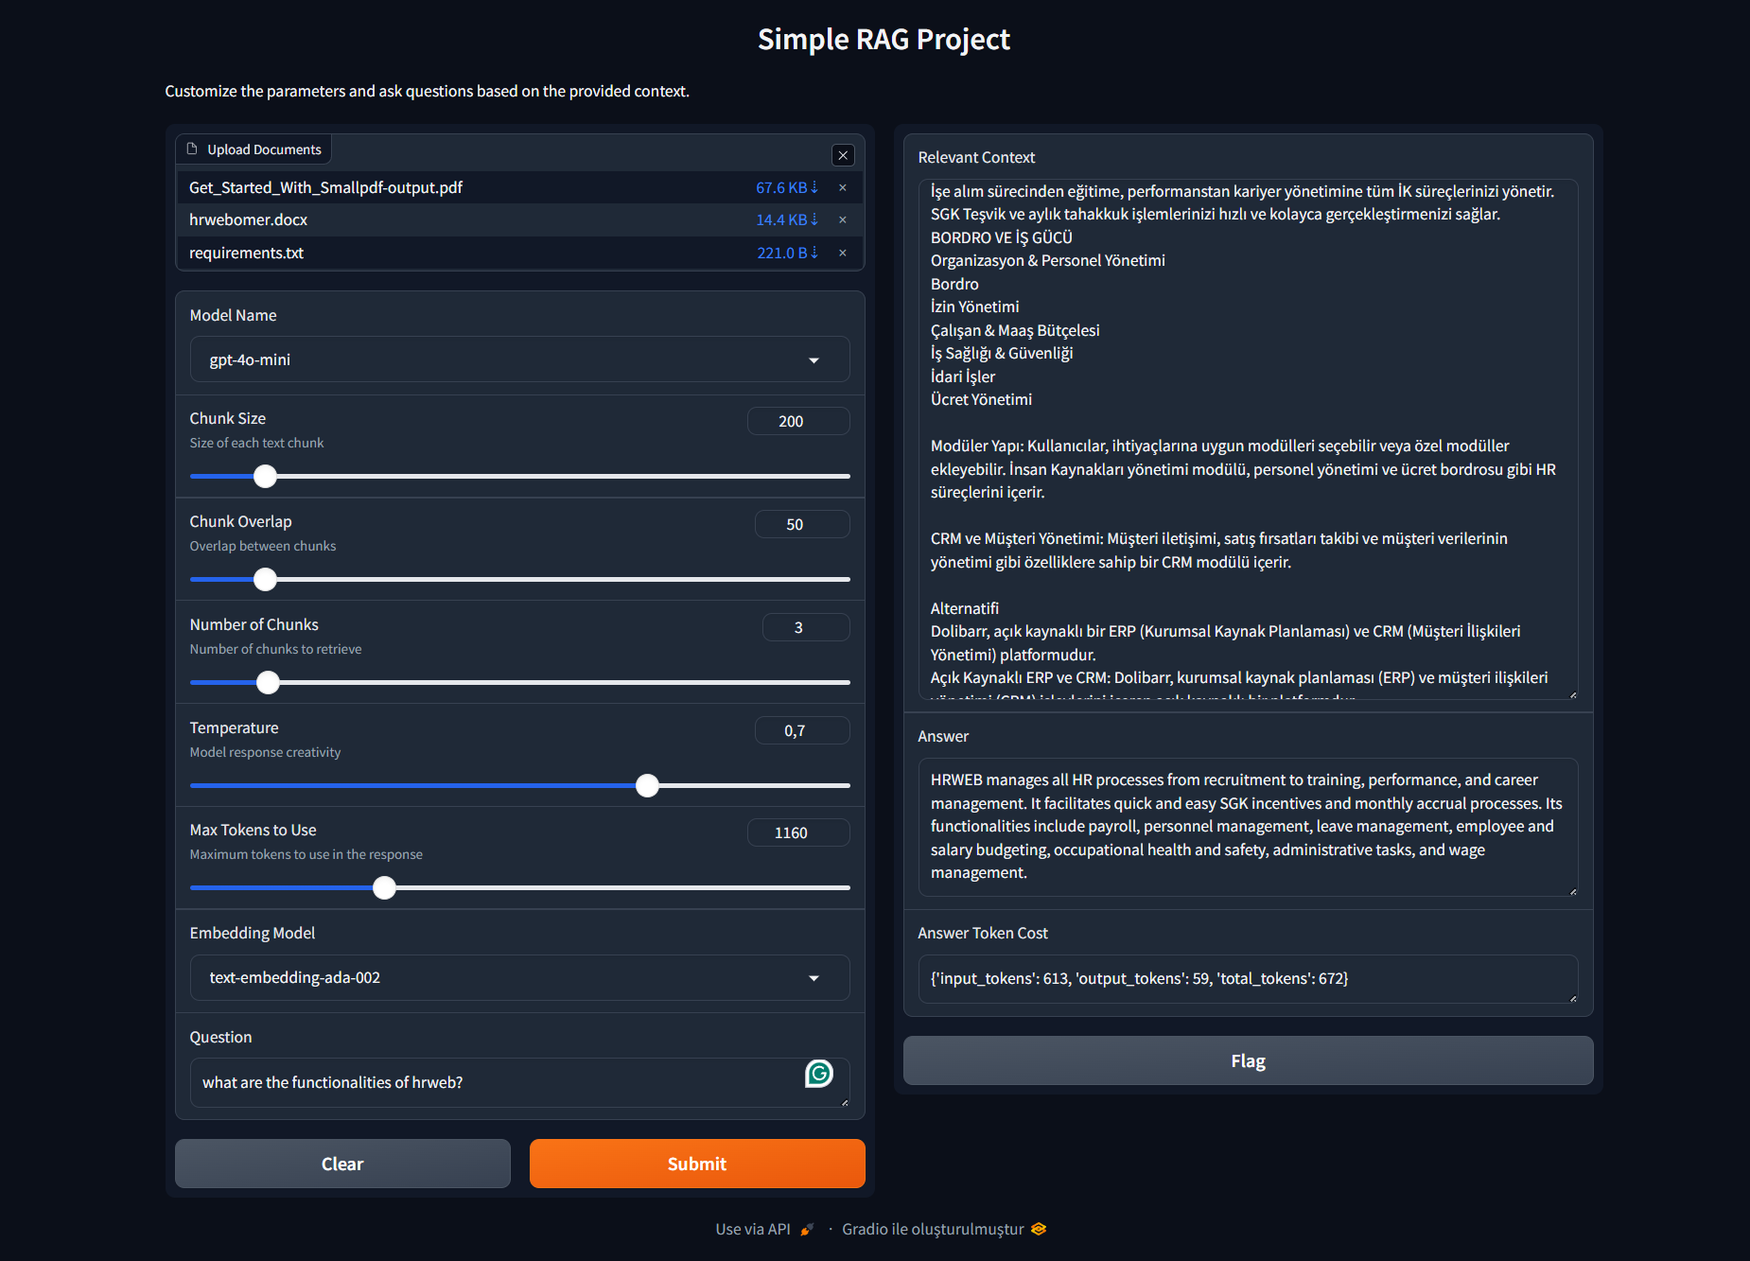Remove hrwebomer.docx from uploads
The height and width of the screenshot is (1261, 1750).
843,219
